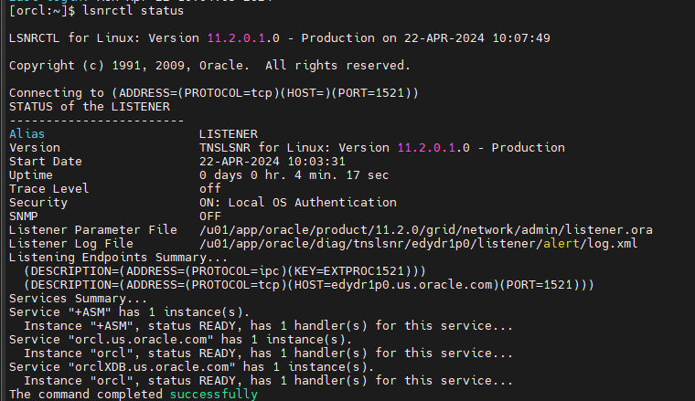Image resolution: width=695 pixels, height=401 pixels.
Task: Click 'Listener Parameter File' label
Action: [x=93, y=230]
